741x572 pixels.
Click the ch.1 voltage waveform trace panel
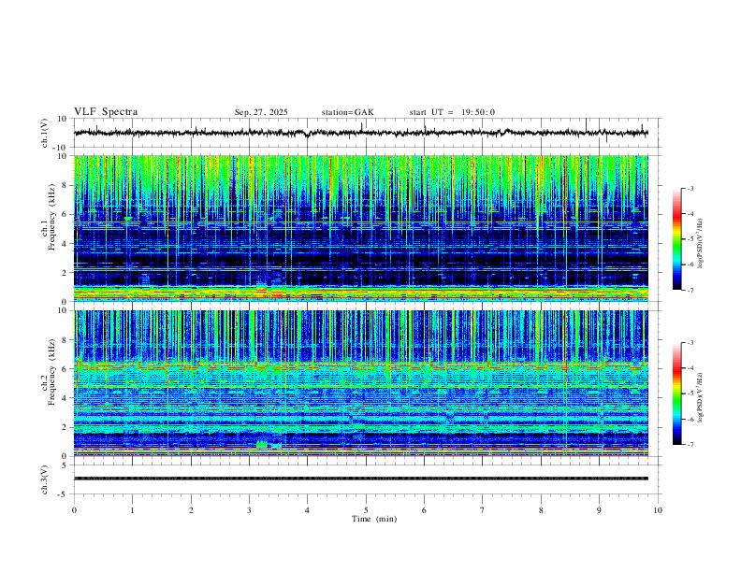pyautogui.click(x=366, y=133)
